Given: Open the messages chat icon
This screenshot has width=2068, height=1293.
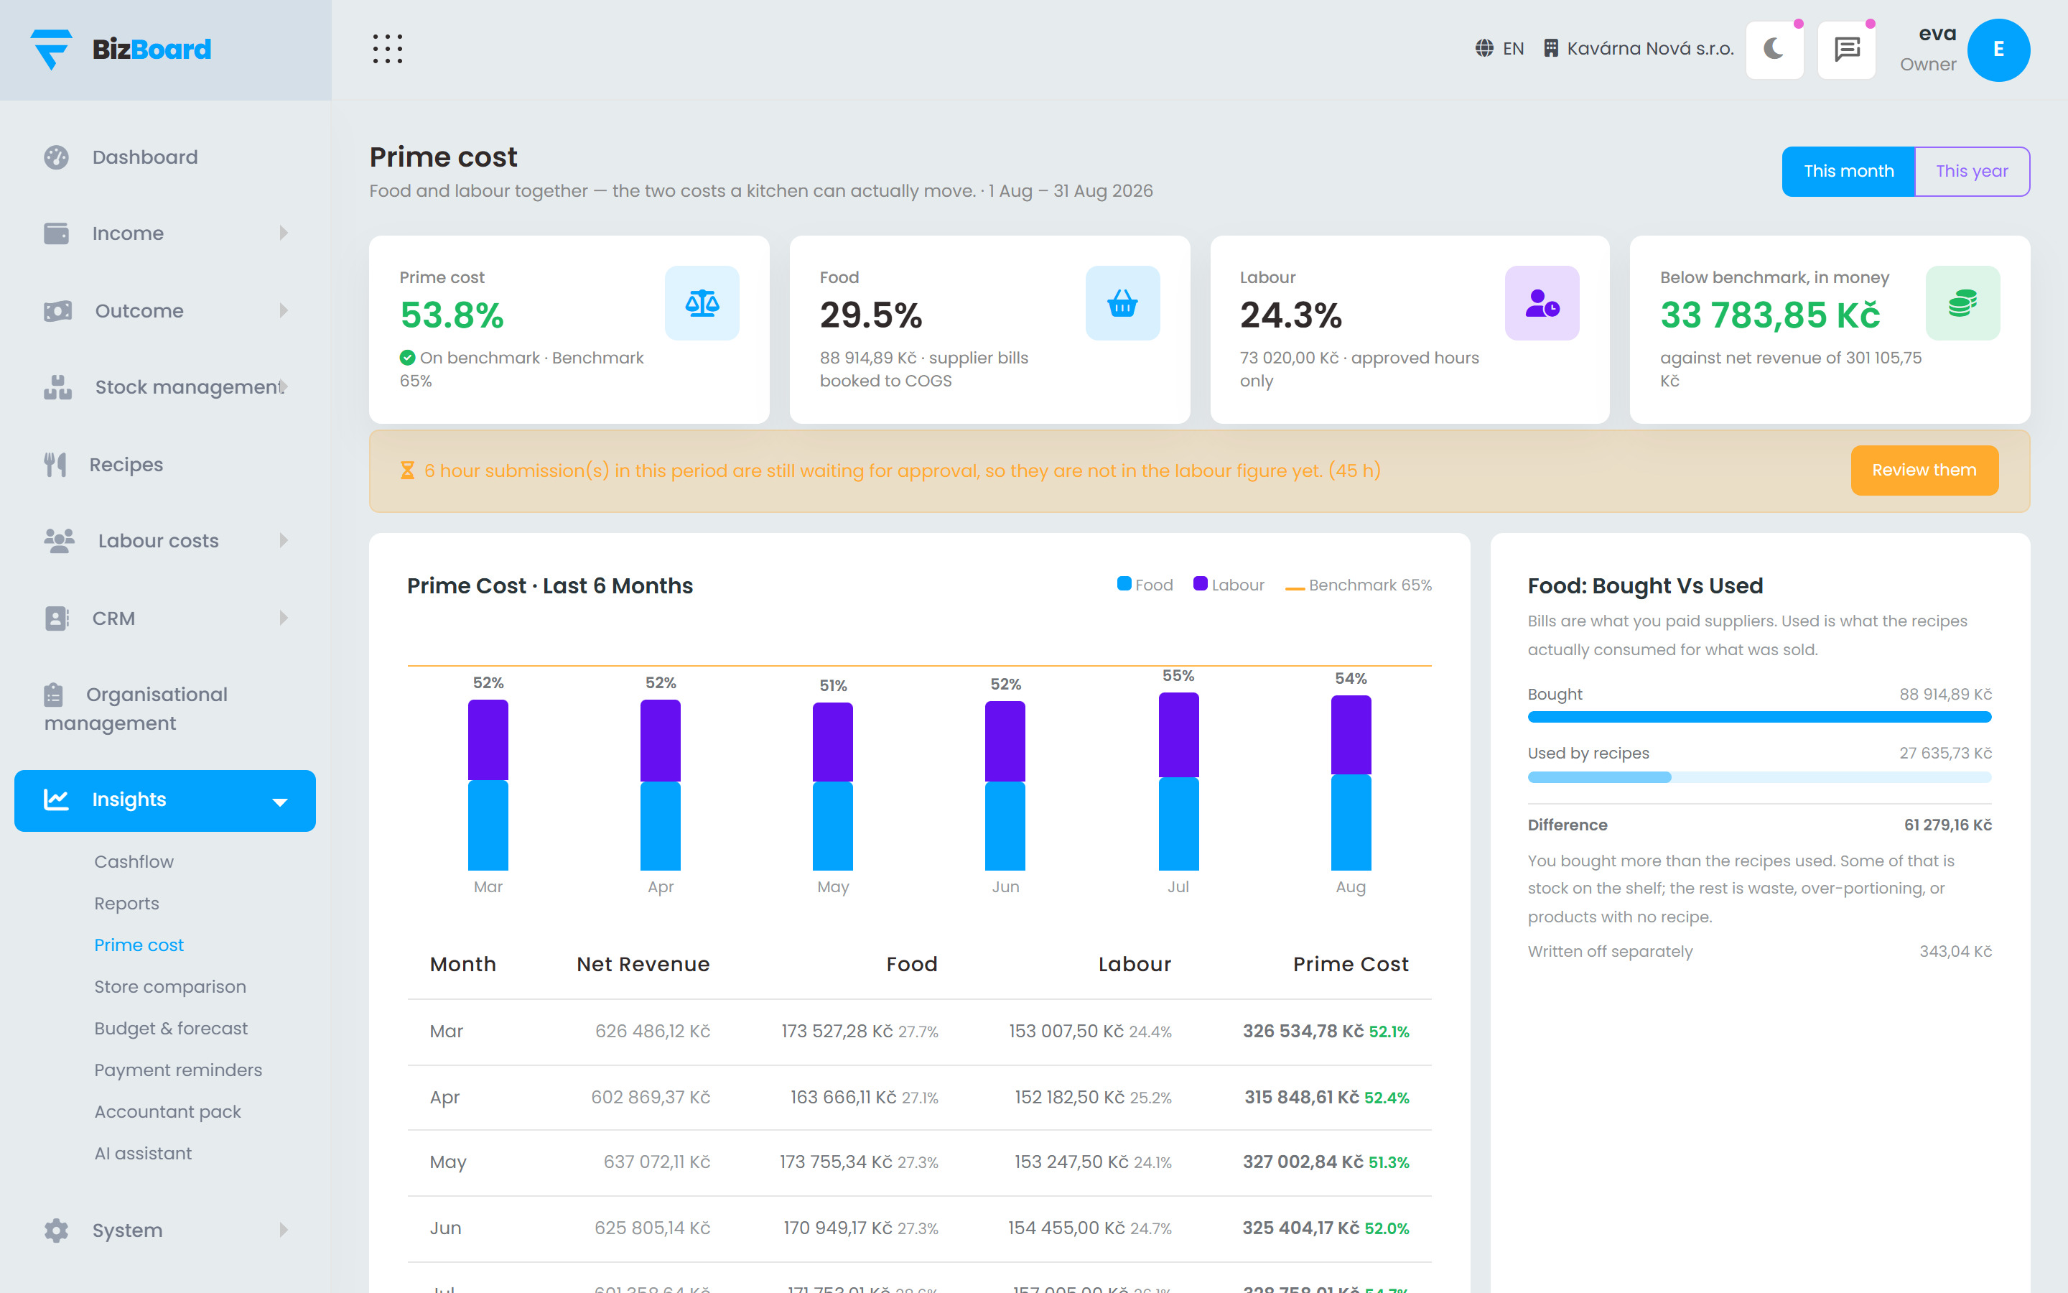Looking at the screenshot, I should [x=1846, y=50].
